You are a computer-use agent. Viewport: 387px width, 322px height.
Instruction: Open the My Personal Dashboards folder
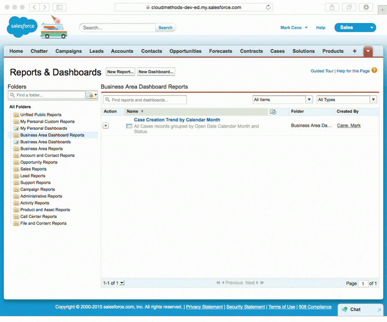point(43,128)
